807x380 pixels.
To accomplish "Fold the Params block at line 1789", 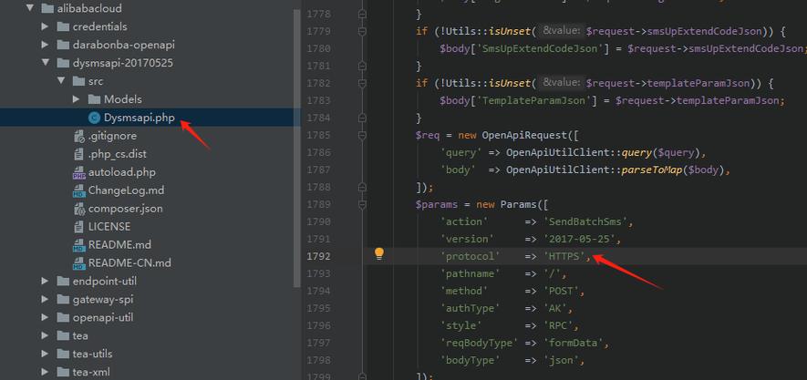I will pyautogui.click(x=362, y=205).
